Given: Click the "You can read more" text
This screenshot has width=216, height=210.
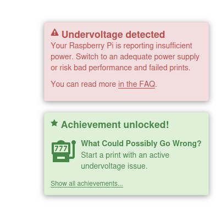Looking at the screenshot, I should point(84,84).
